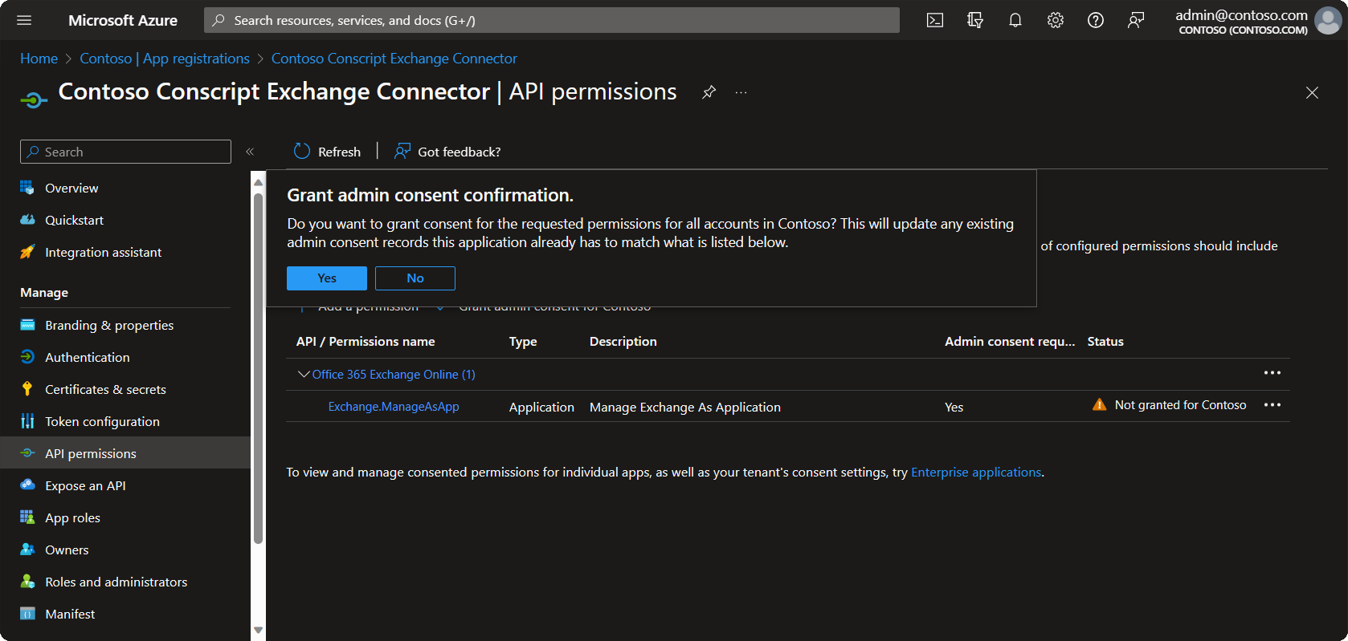
Task: Click the Status column header
Action: pyautogui.click(x=1105, y=342)
